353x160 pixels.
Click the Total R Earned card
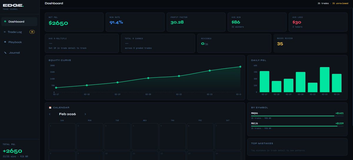[158, 43]
